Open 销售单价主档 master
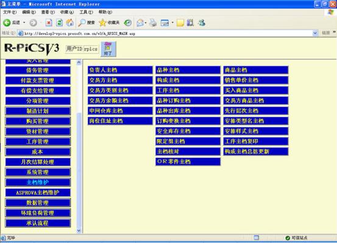The height and width of the screenshot is (243, 337). pos(256,80)
